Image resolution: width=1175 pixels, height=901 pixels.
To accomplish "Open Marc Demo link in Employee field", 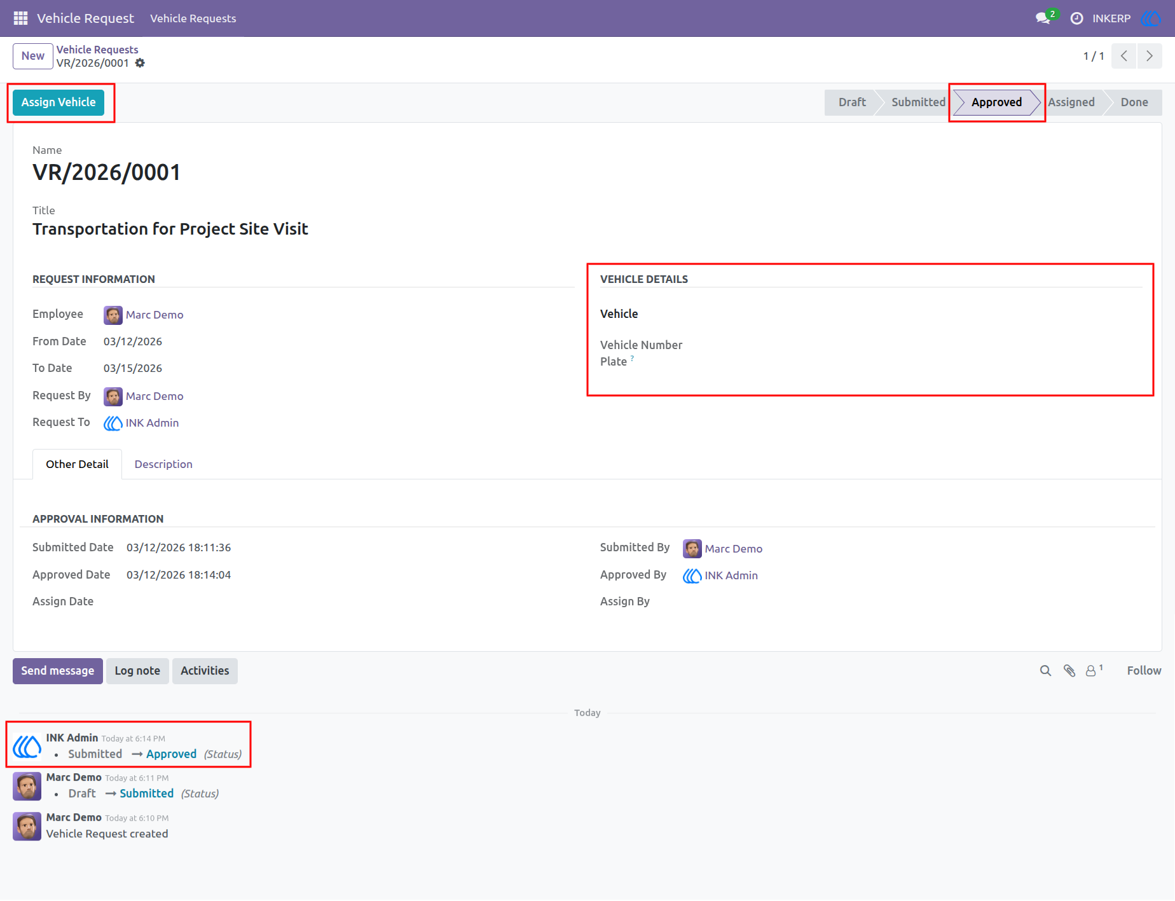I will pyautogui.click(x=155, y=315).
